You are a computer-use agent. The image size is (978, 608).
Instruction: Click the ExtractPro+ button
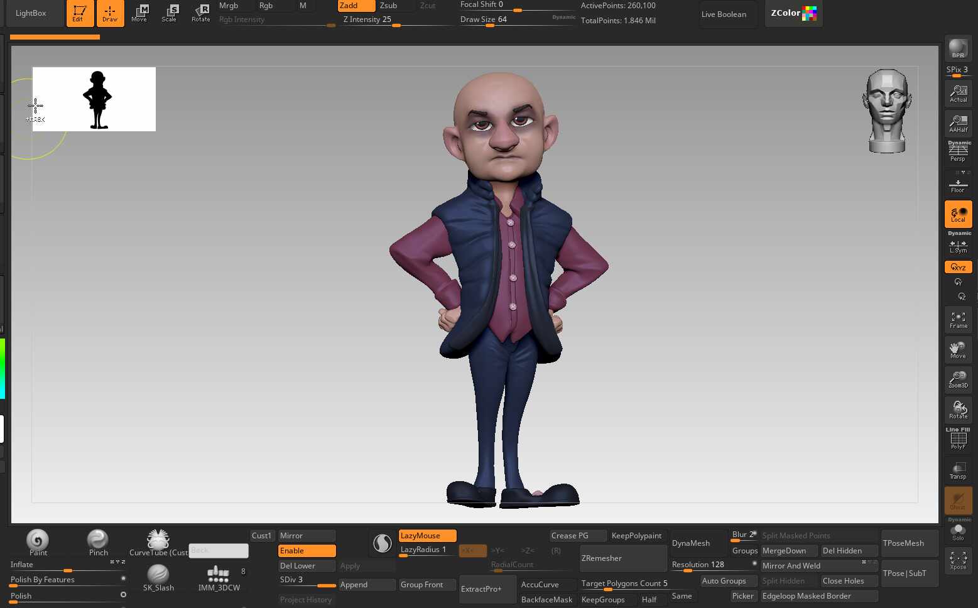point(487,589)
